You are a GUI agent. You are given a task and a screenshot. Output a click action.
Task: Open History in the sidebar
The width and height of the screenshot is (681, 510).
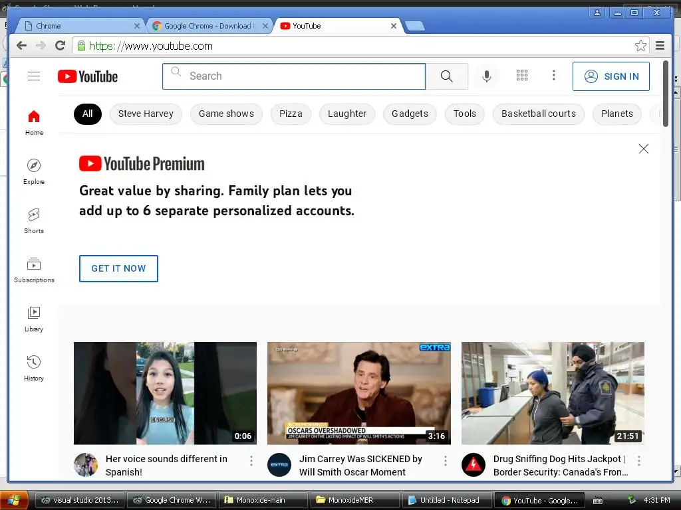pos(34,368)
